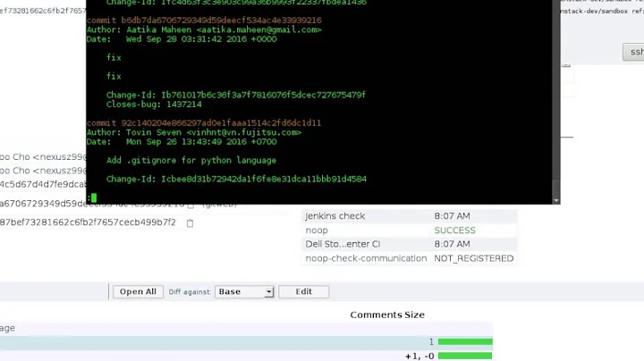This screenshot has width=644, height=361.
Task: Click the Dell Sto...enter CI entry
Action: (x=343, y=244)
